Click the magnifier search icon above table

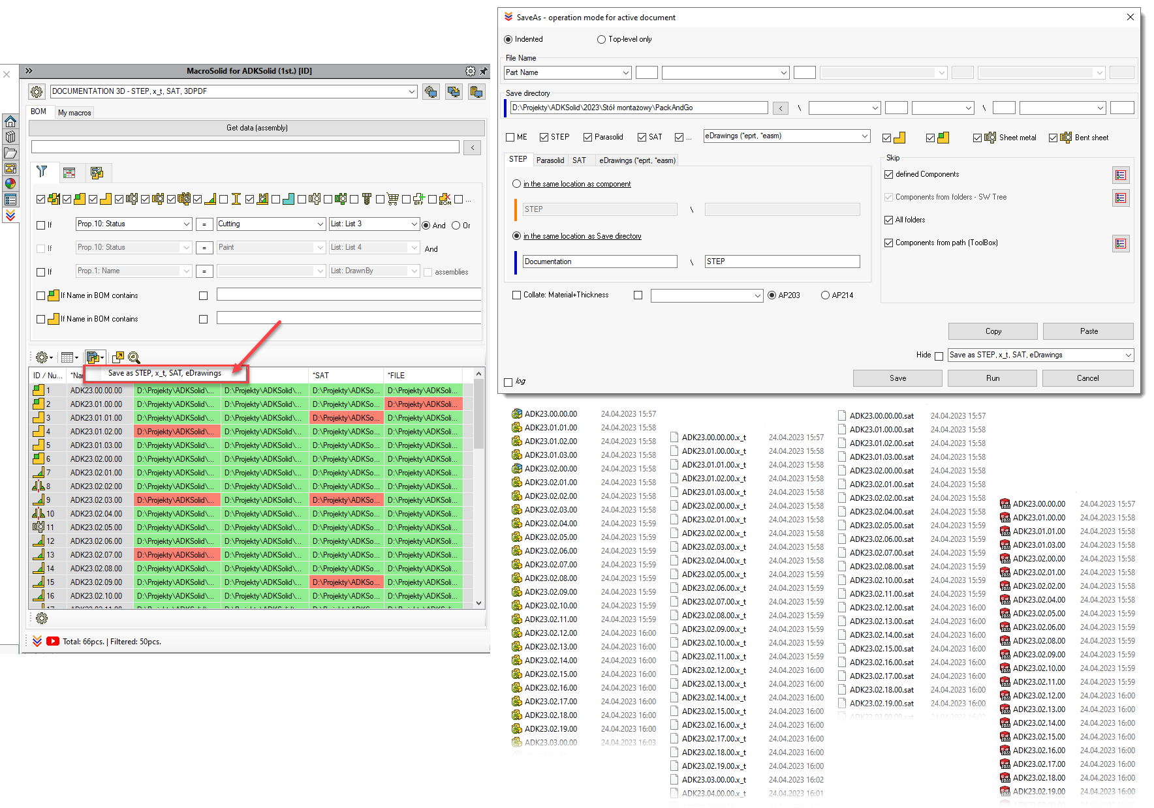tap(134, 357)
